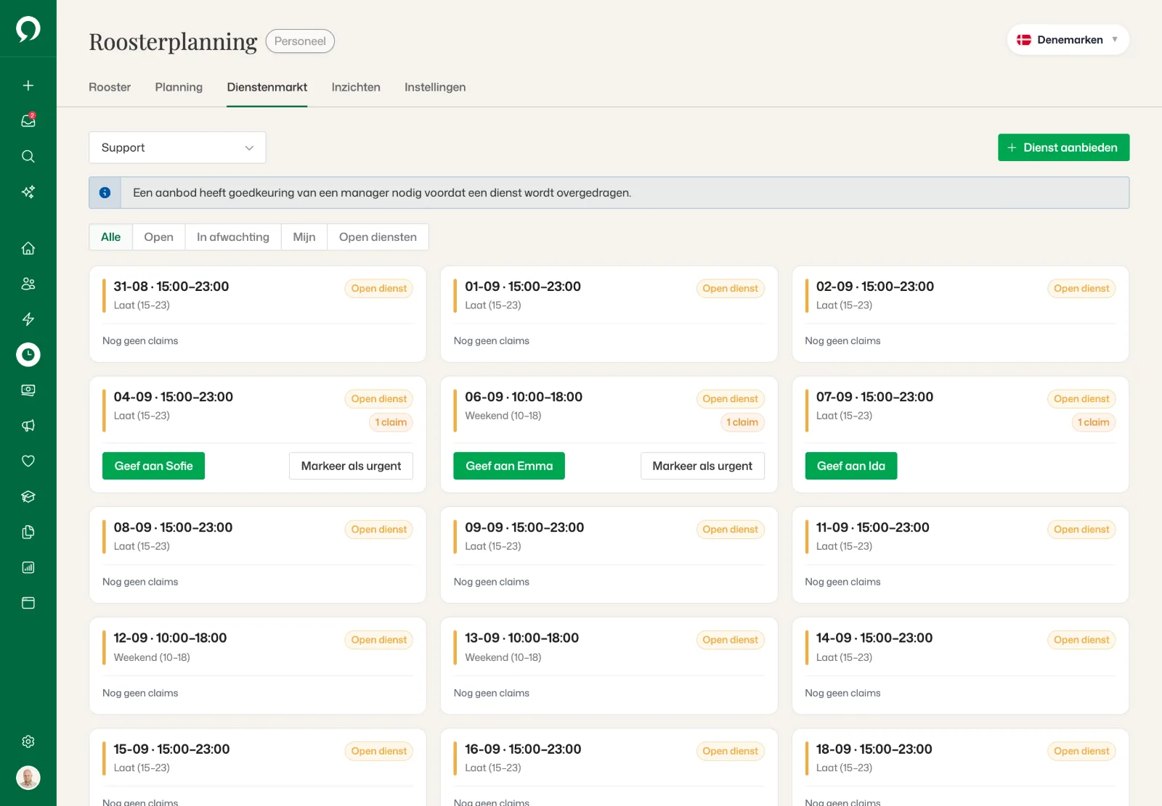Select the active clock scheduling icon
Viewport: 1162px width, 806px height.
coord(28,355)
